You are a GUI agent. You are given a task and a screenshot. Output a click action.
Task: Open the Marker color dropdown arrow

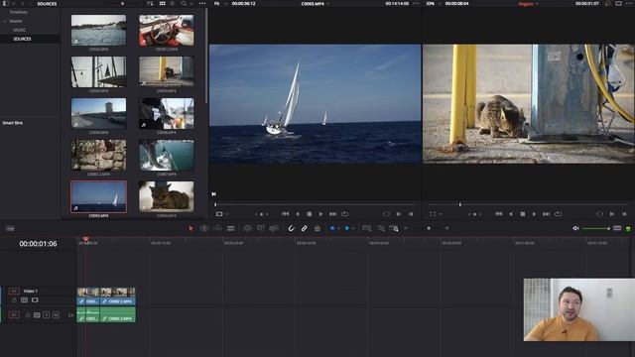click(353, 228)
